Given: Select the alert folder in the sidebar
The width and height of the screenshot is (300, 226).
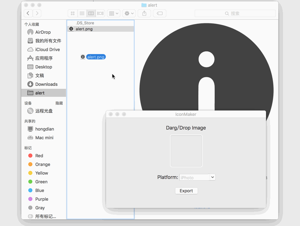Looking at the screenshot, I should tap(44, 93).
